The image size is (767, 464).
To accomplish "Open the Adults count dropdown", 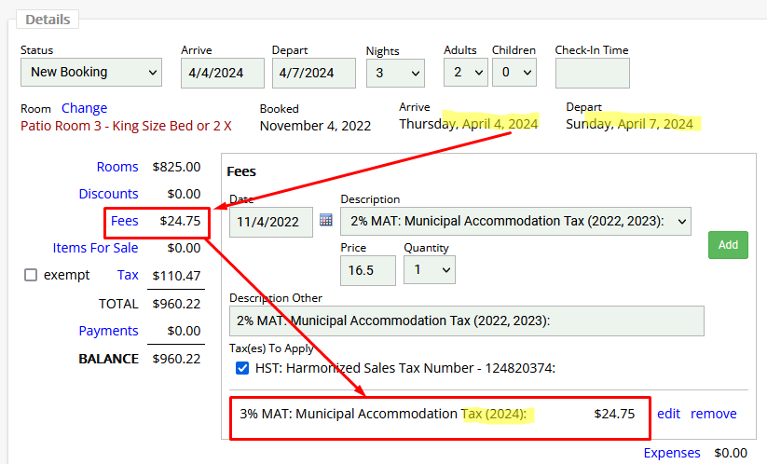I will pyautogui.click(x=466, y=72).
